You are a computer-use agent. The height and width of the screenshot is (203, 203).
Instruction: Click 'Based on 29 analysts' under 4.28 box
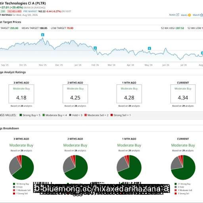click(129, 106)
